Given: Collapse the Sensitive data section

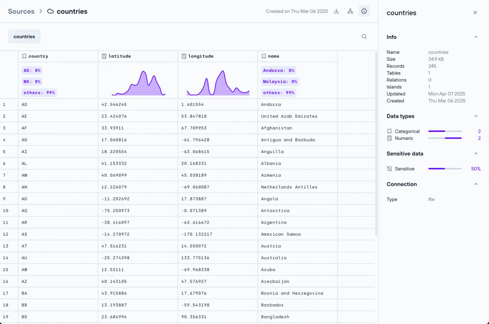Looking at the screenshot, I should (x=476, y=154).
